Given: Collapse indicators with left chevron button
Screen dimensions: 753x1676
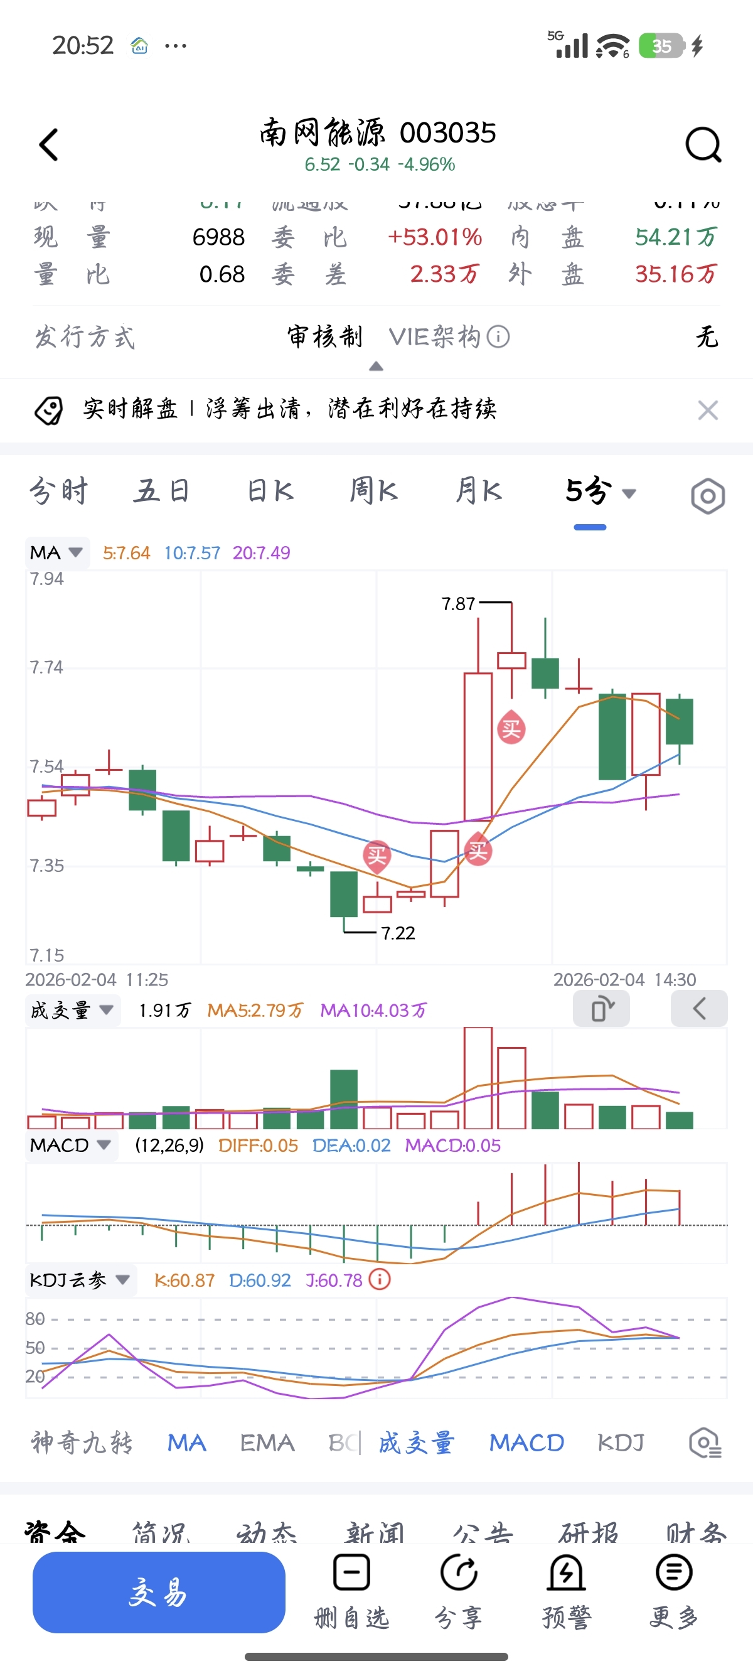Looking at the screenshot, I should coord(699,1009).
